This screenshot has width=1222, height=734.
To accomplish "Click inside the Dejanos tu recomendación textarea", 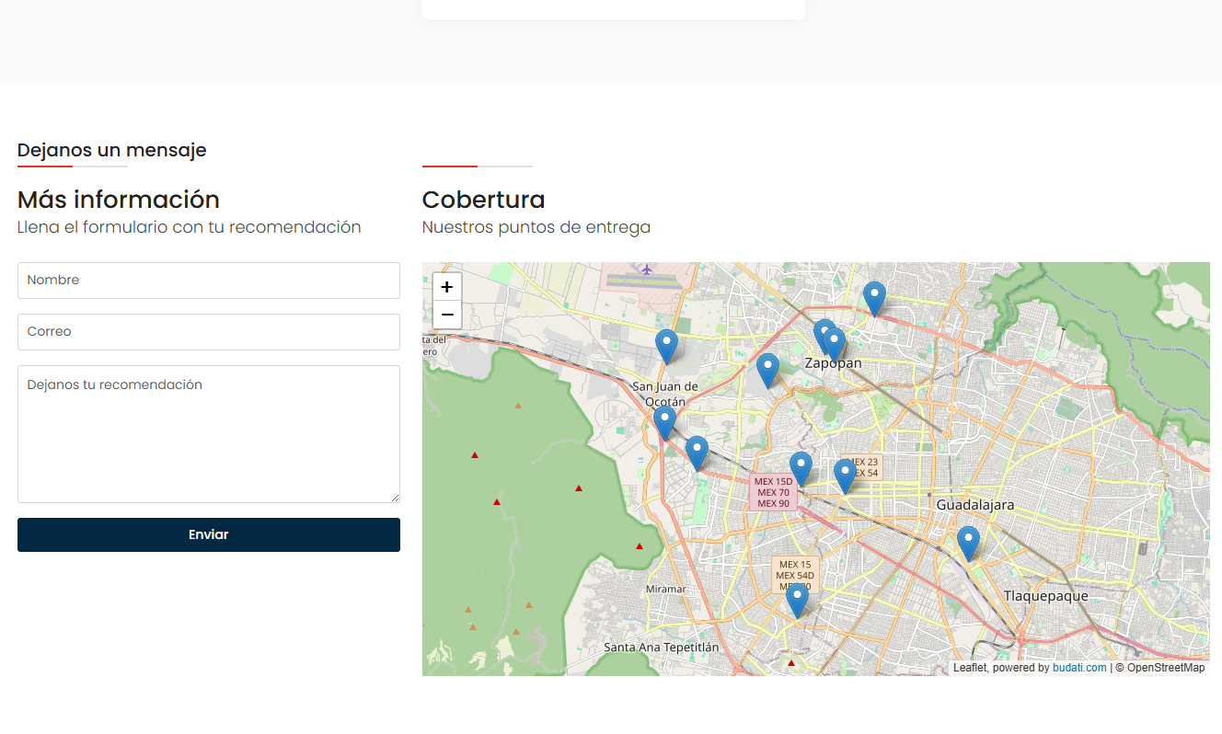I will point(209,434).
